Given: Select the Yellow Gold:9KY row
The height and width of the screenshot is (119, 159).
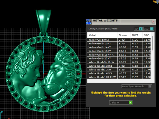Looking at the screenshot, I should click(x=119, y=40).
